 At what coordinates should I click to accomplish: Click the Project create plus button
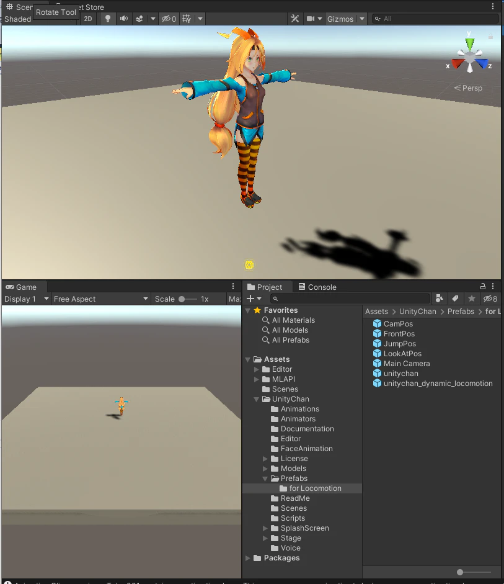254,299
